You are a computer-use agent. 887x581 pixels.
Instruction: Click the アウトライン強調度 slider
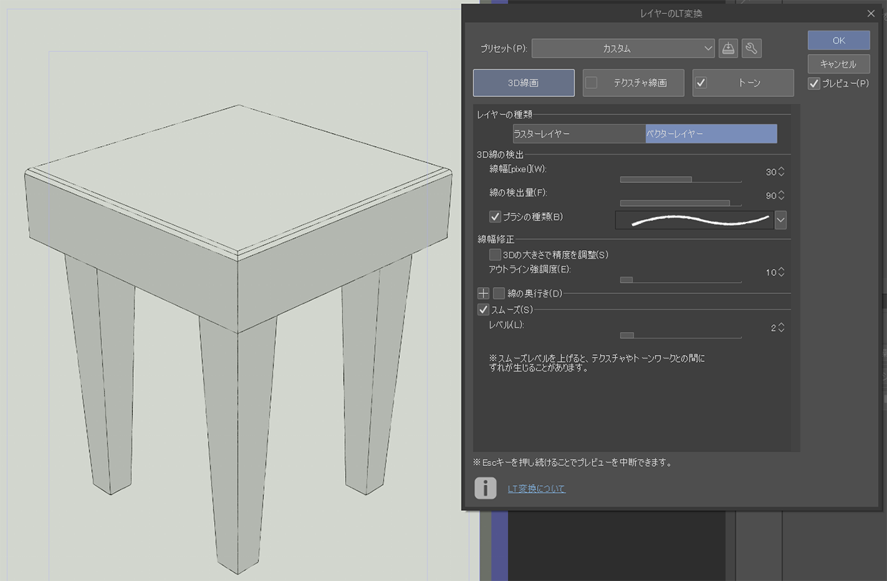(680, 280)
